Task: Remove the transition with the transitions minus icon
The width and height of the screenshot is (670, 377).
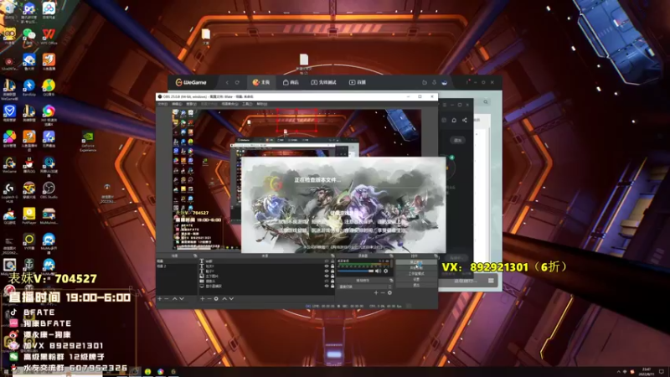Action: click(383, 292)
